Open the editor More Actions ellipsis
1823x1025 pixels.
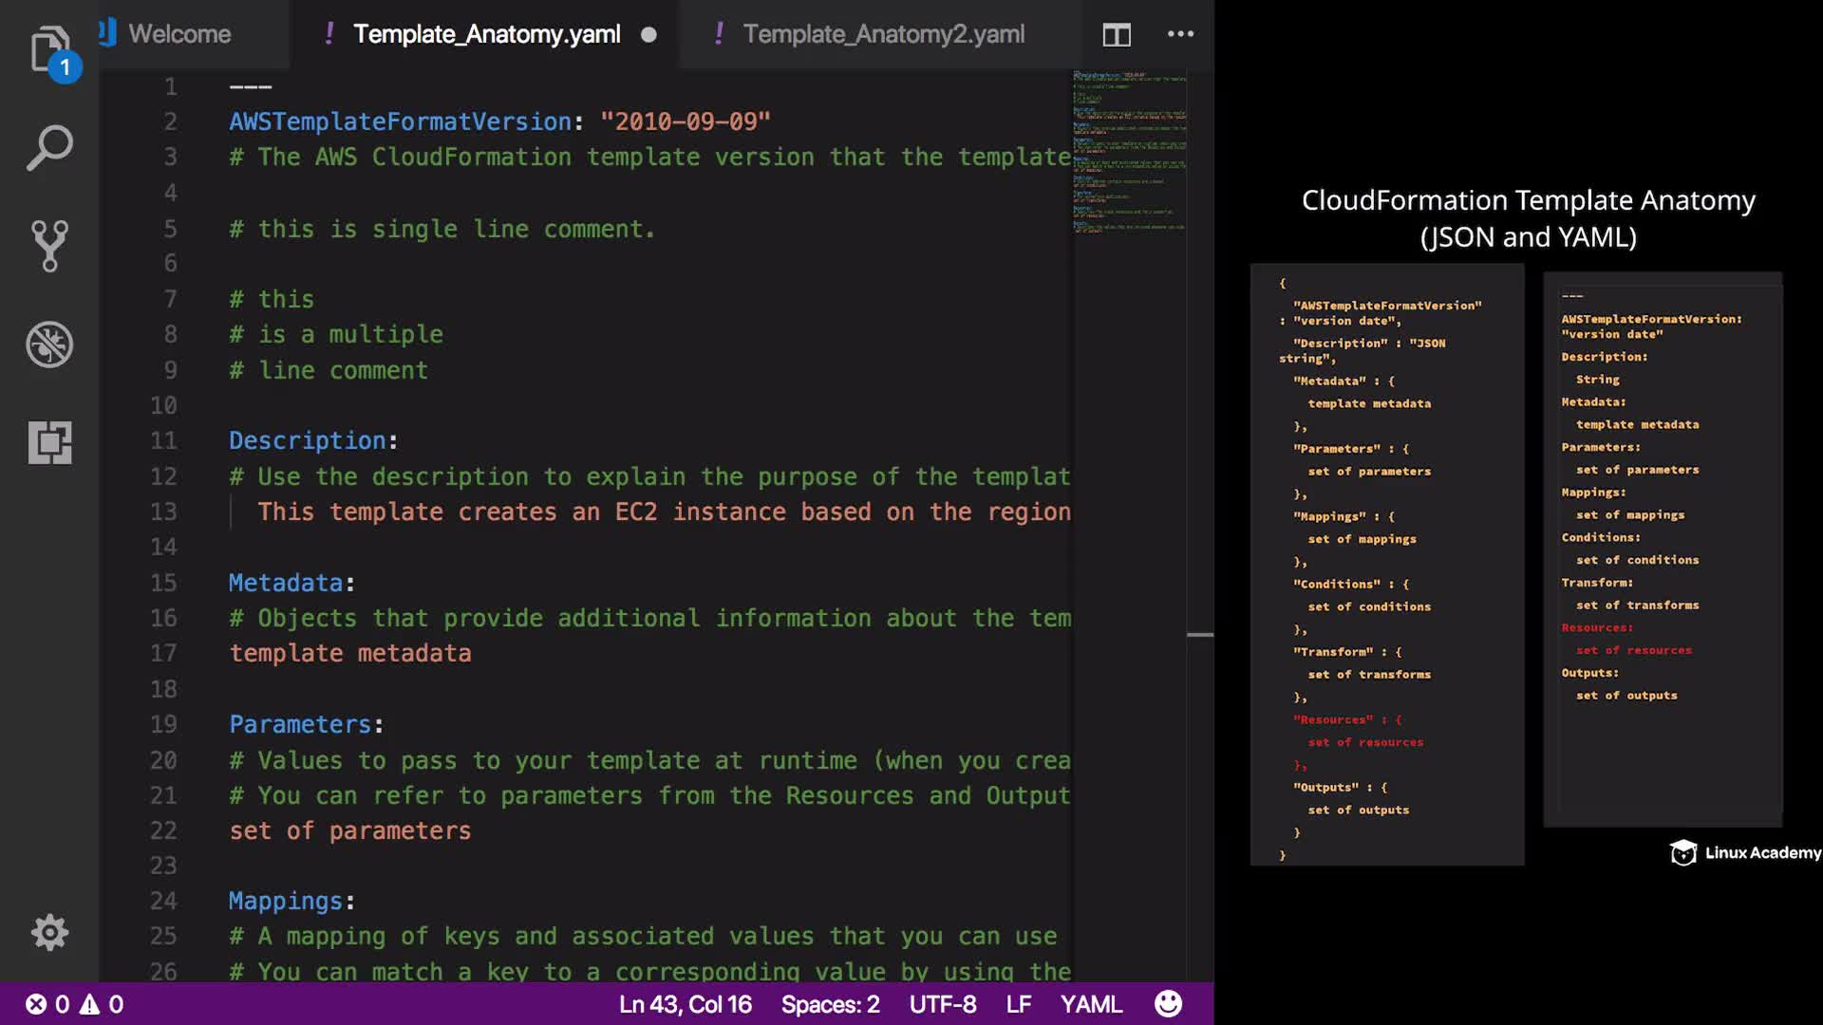pyautogui.click(x=1180, y=34)
